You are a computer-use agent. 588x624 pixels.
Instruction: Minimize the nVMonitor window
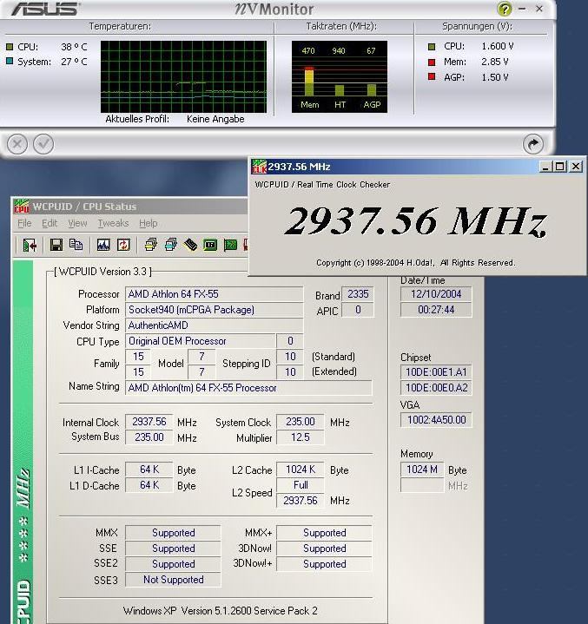522,9
